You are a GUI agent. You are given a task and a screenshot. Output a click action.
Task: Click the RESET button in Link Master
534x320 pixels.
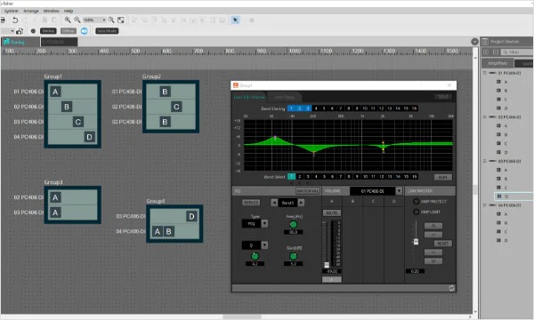(x=442, y=244)
